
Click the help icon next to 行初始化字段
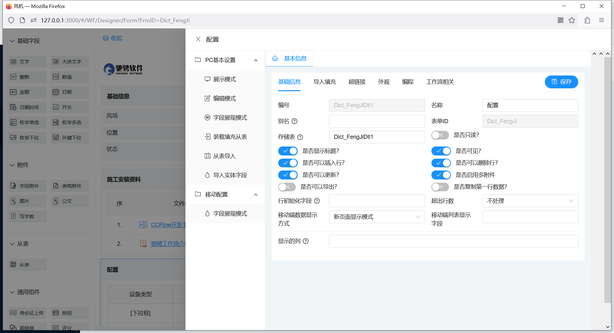317,201
